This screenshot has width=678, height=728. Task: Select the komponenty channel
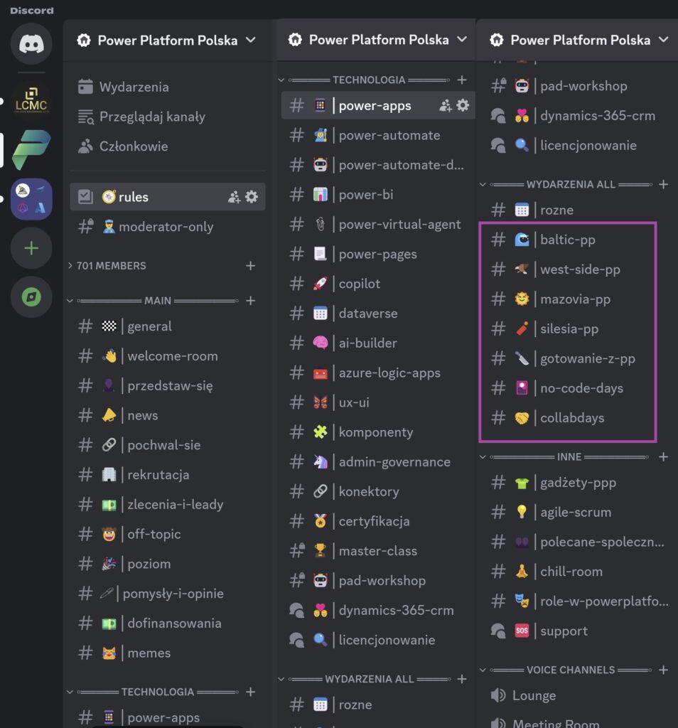378,432
